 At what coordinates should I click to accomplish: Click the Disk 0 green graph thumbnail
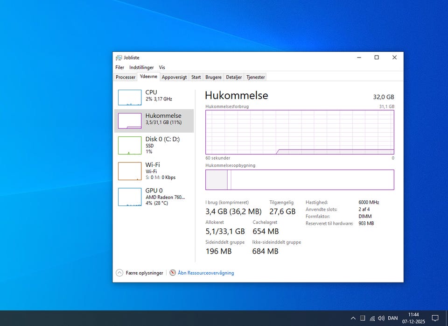point(130,145)
